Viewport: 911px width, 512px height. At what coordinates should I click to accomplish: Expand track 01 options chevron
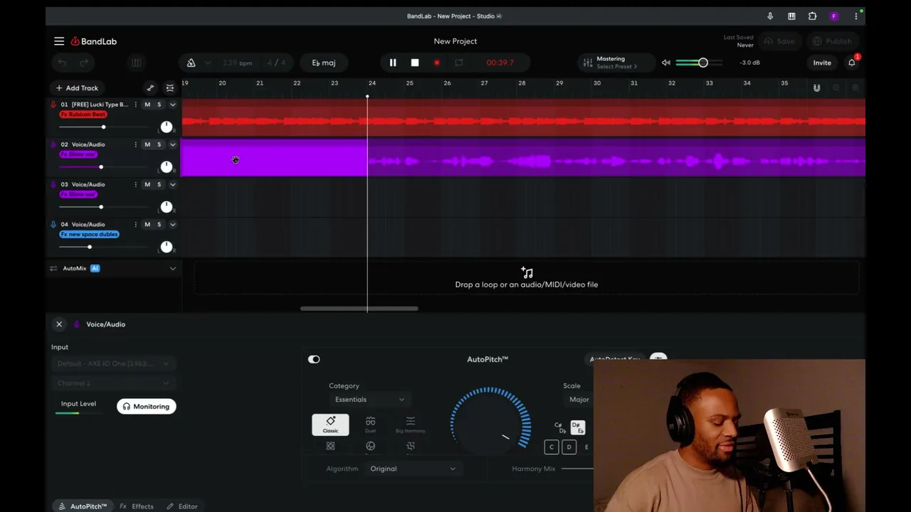[x=172, y=105]
